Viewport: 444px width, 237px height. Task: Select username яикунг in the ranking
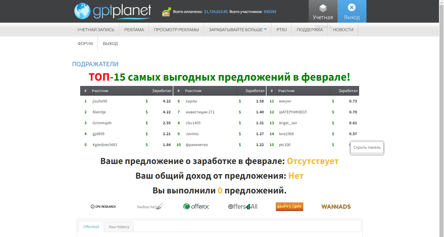pyautogui.click(x=285, y=101)
